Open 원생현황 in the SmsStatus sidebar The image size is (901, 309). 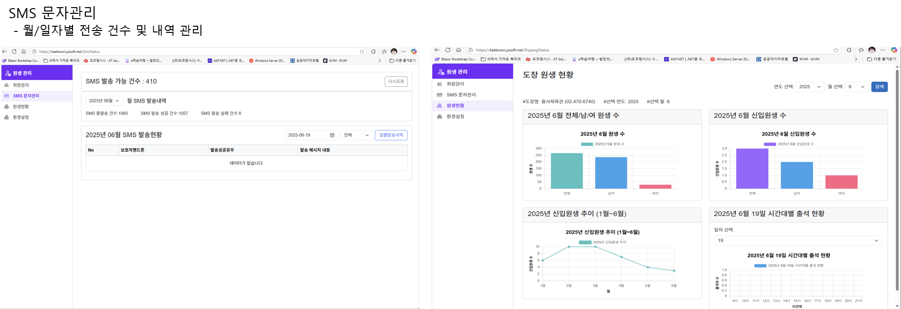[x=36, y=106]
